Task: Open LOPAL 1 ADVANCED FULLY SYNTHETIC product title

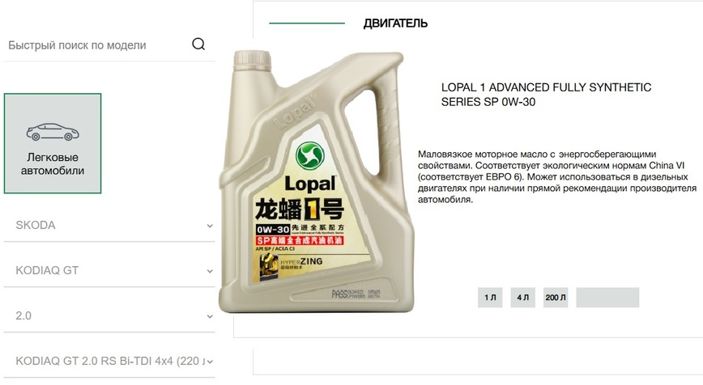Action: (x=546, y=95)
